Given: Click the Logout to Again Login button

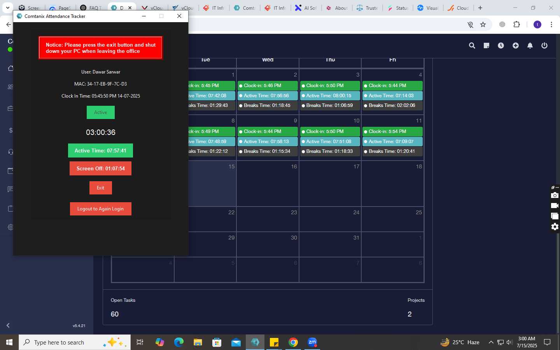Looking at the screenshot, I should click(100, 209).
